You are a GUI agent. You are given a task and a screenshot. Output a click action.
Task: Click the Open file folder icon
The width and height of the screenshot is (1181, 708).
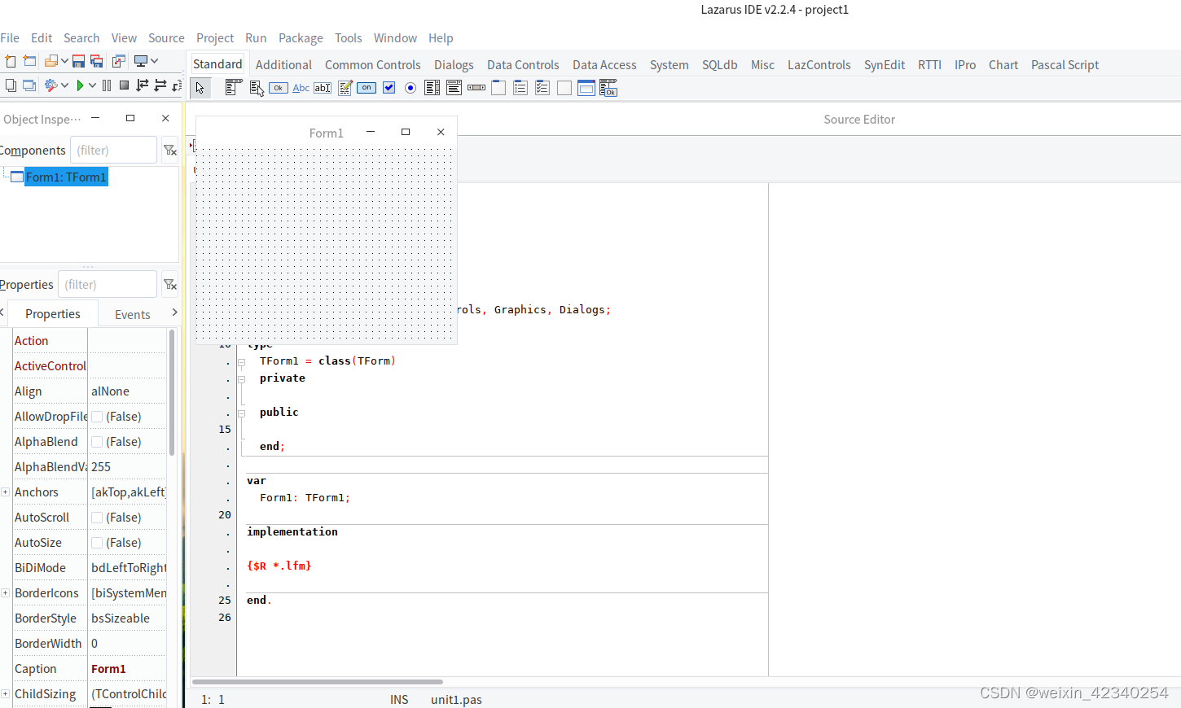pos(51,61)
